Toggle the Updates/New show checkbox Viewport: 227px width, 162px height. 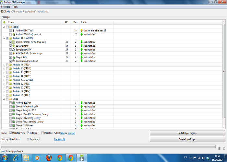(10, 133)
